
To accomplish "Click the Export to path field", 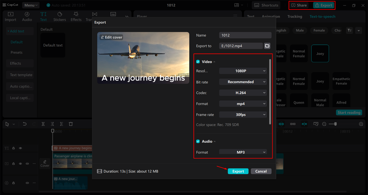I will pyautogui.click(x=241, y=46).
